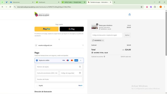167x94 pixels.
Task: Go back to previous page
Action: pyautogui.click(x=2, y=7)
